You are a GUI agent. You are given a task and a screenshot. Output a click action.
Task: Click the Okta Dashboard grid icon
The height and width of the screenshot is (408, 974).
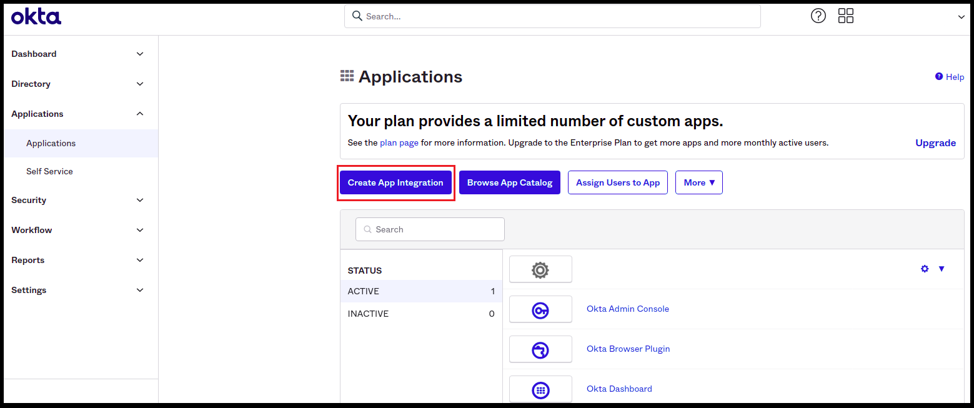point(540,388)
